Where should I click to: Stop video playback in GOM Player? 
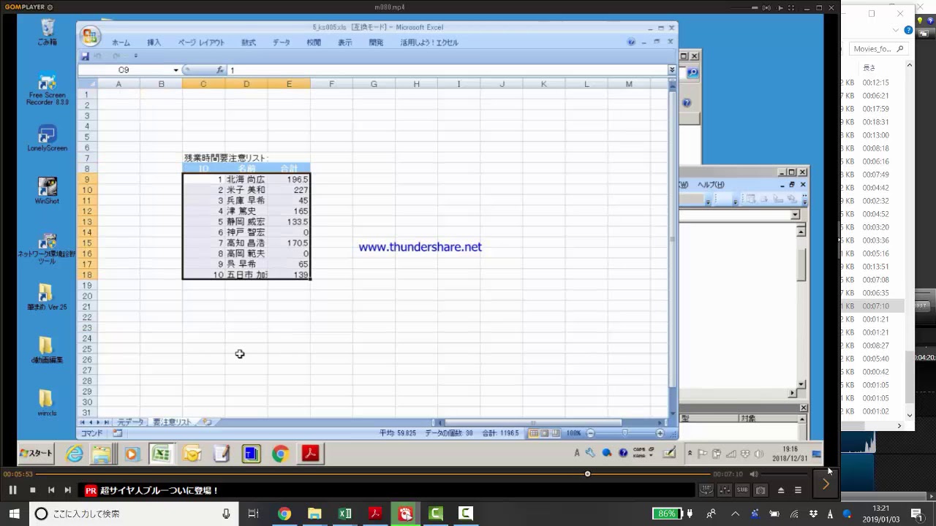click(32, 490)
